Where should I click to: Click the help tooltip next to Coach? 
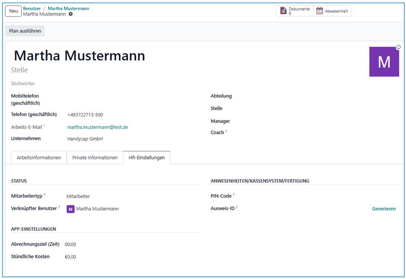coord(226,131)
